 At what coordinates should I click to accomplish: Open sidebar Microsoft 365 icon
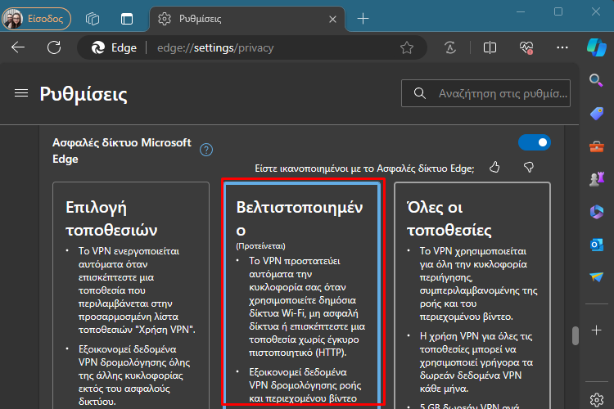pos(596,212)
